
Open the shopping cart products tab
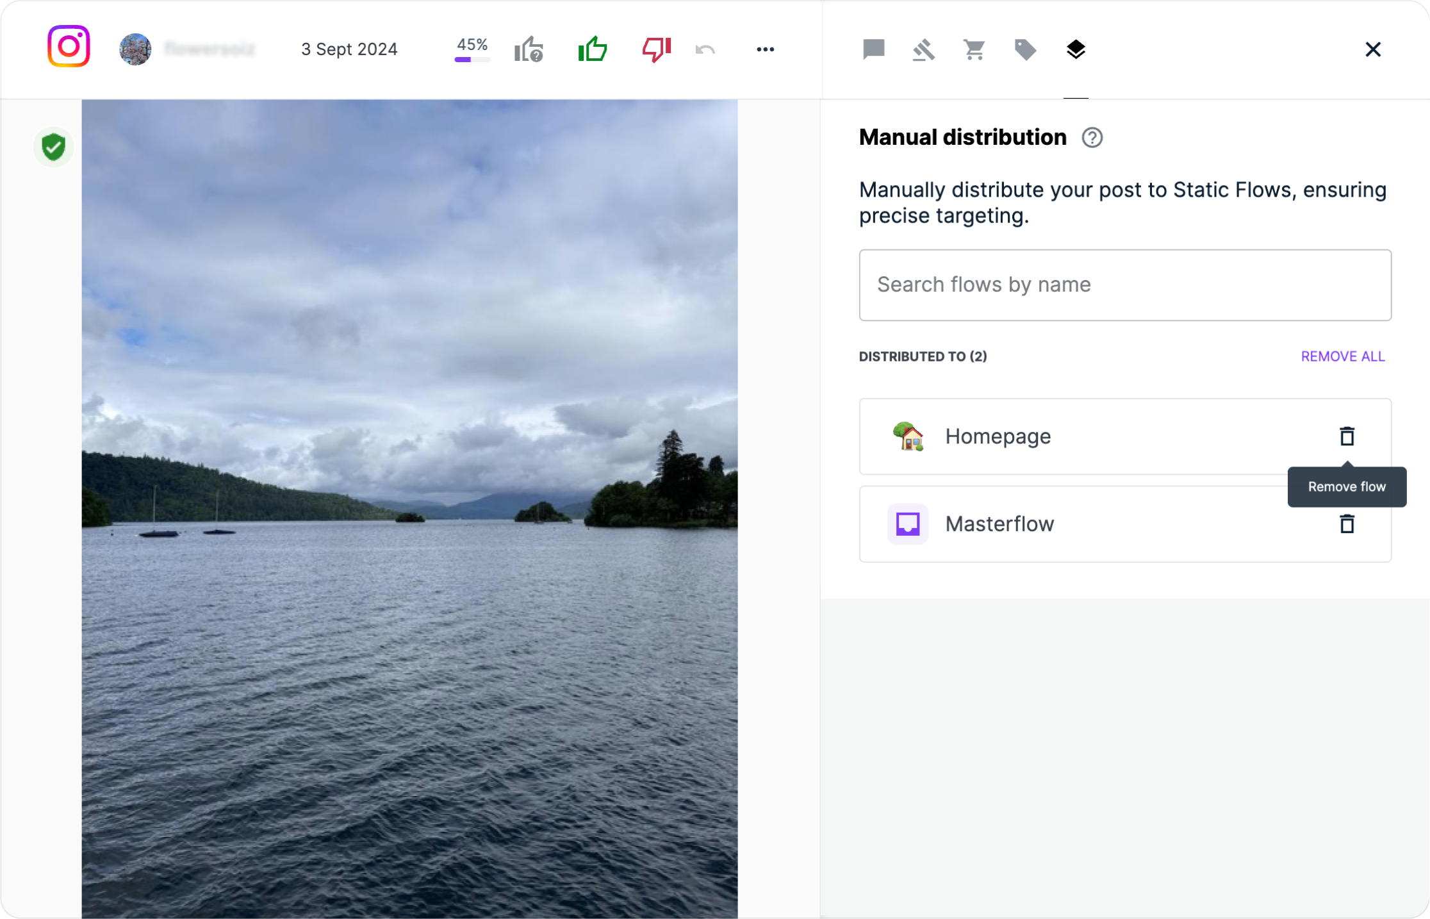pos(974,49)
